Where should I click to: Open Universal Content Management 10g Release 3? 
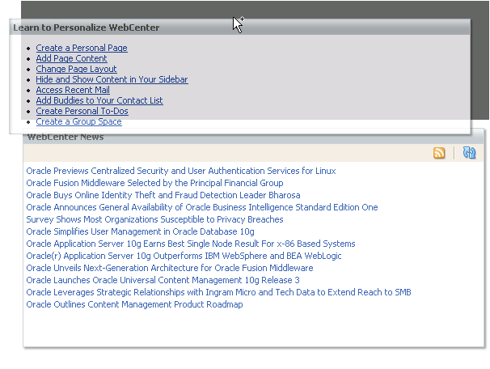click(163, 280)
